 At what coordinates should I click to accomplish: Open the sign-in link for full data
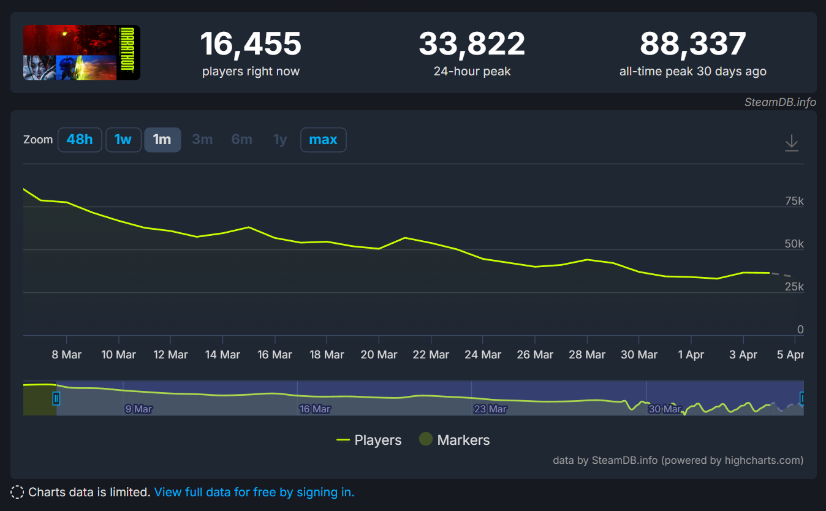(x=254, y=492)
